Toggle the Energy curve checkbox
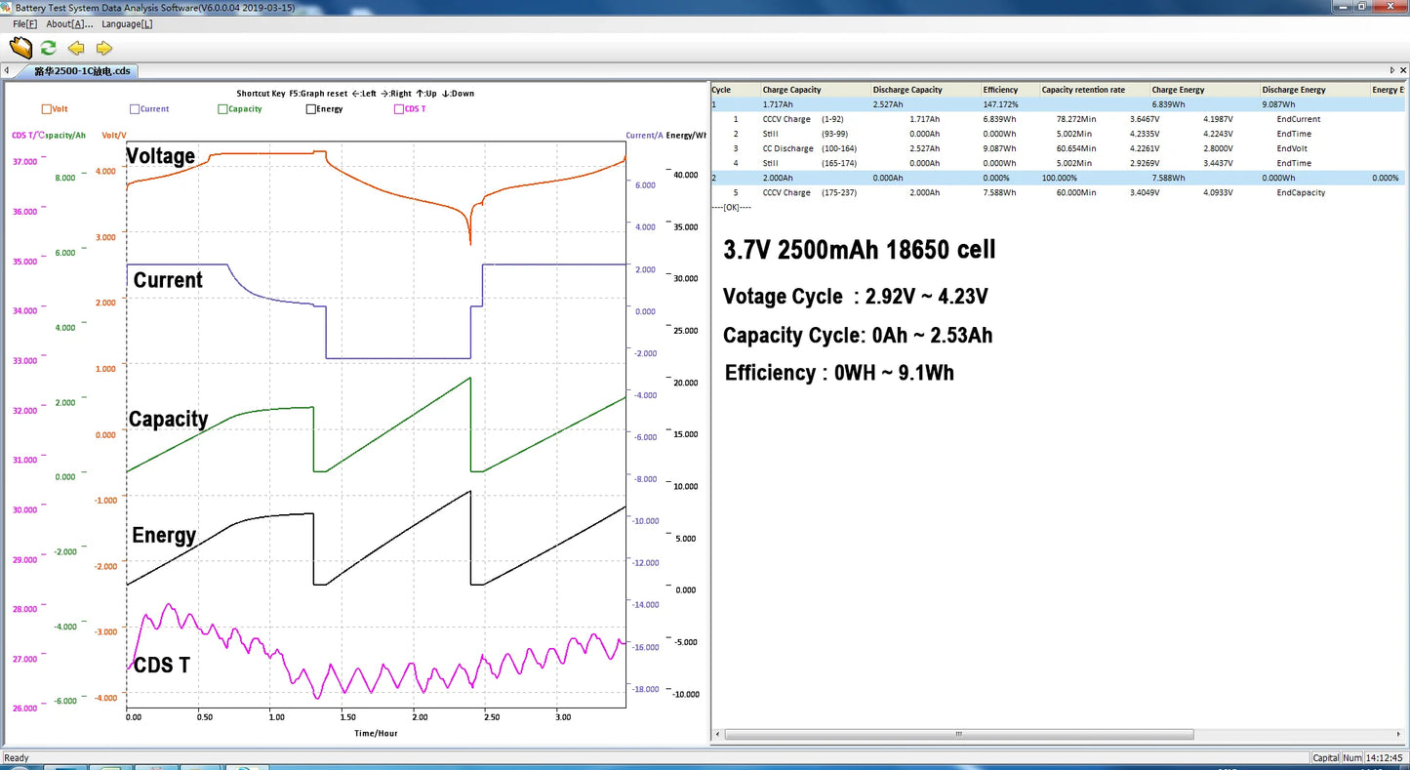Image resolution: width=1410 pixels, height=770 pixels. (x=310, y=109)
